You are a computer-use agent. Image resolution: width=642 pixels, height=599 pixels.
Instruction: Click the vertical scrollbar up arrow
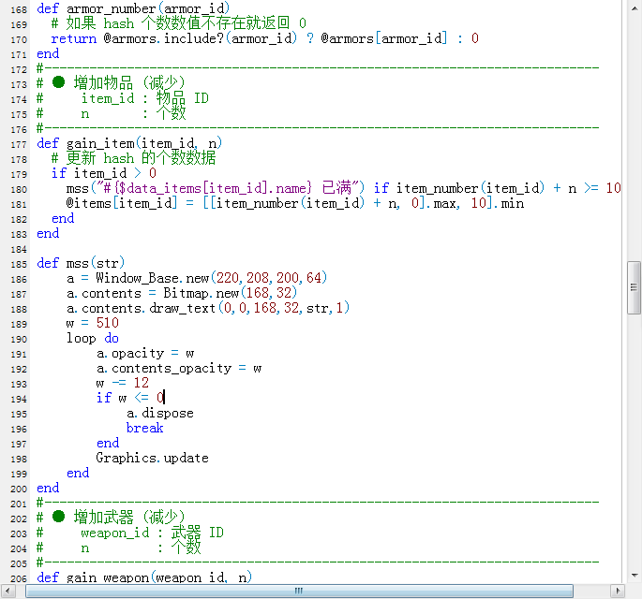pos(635,7)
